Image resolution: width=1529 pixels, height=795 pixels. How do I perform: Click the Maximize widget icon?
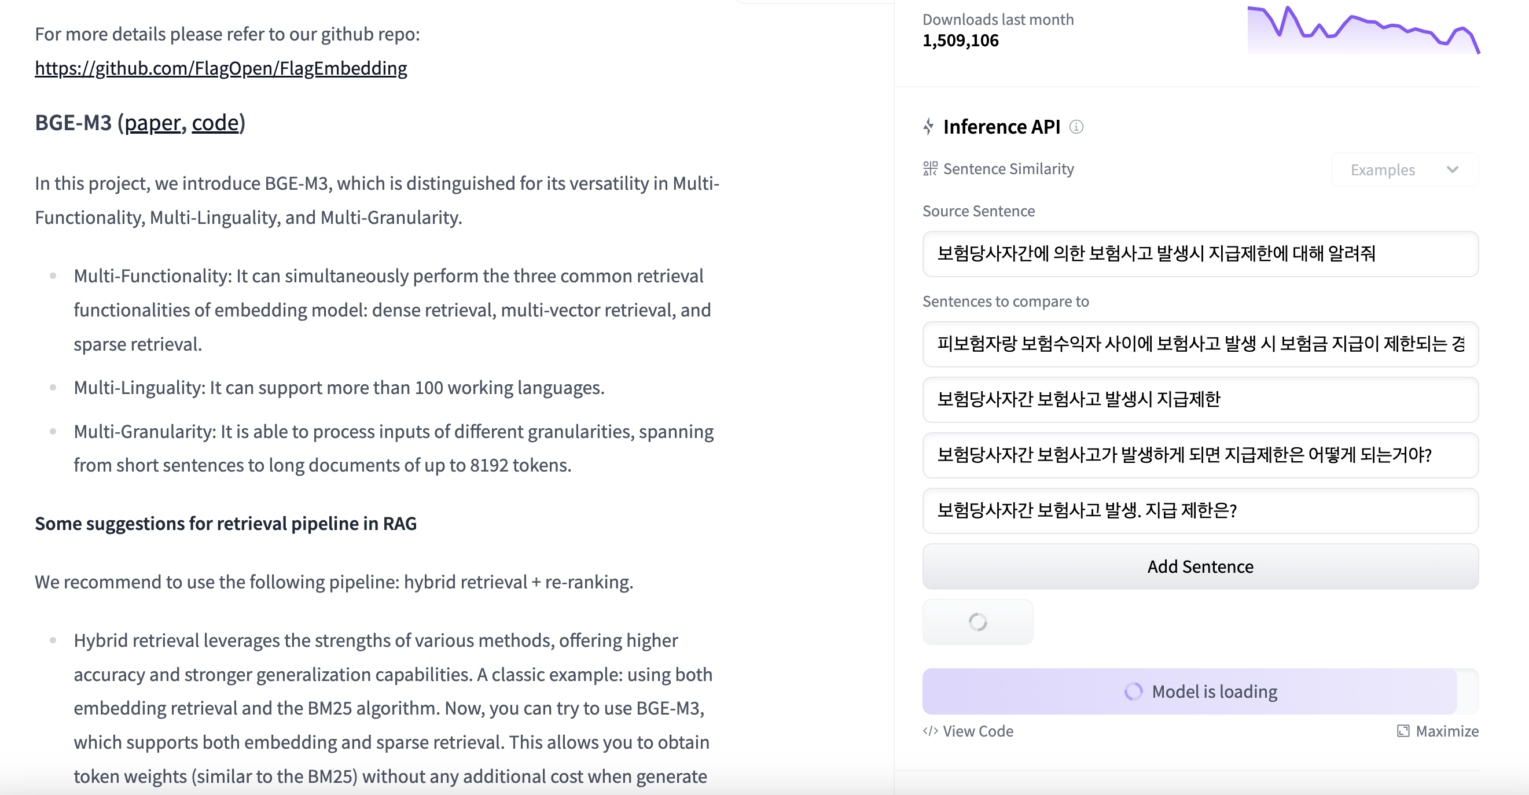point(1403,731)
